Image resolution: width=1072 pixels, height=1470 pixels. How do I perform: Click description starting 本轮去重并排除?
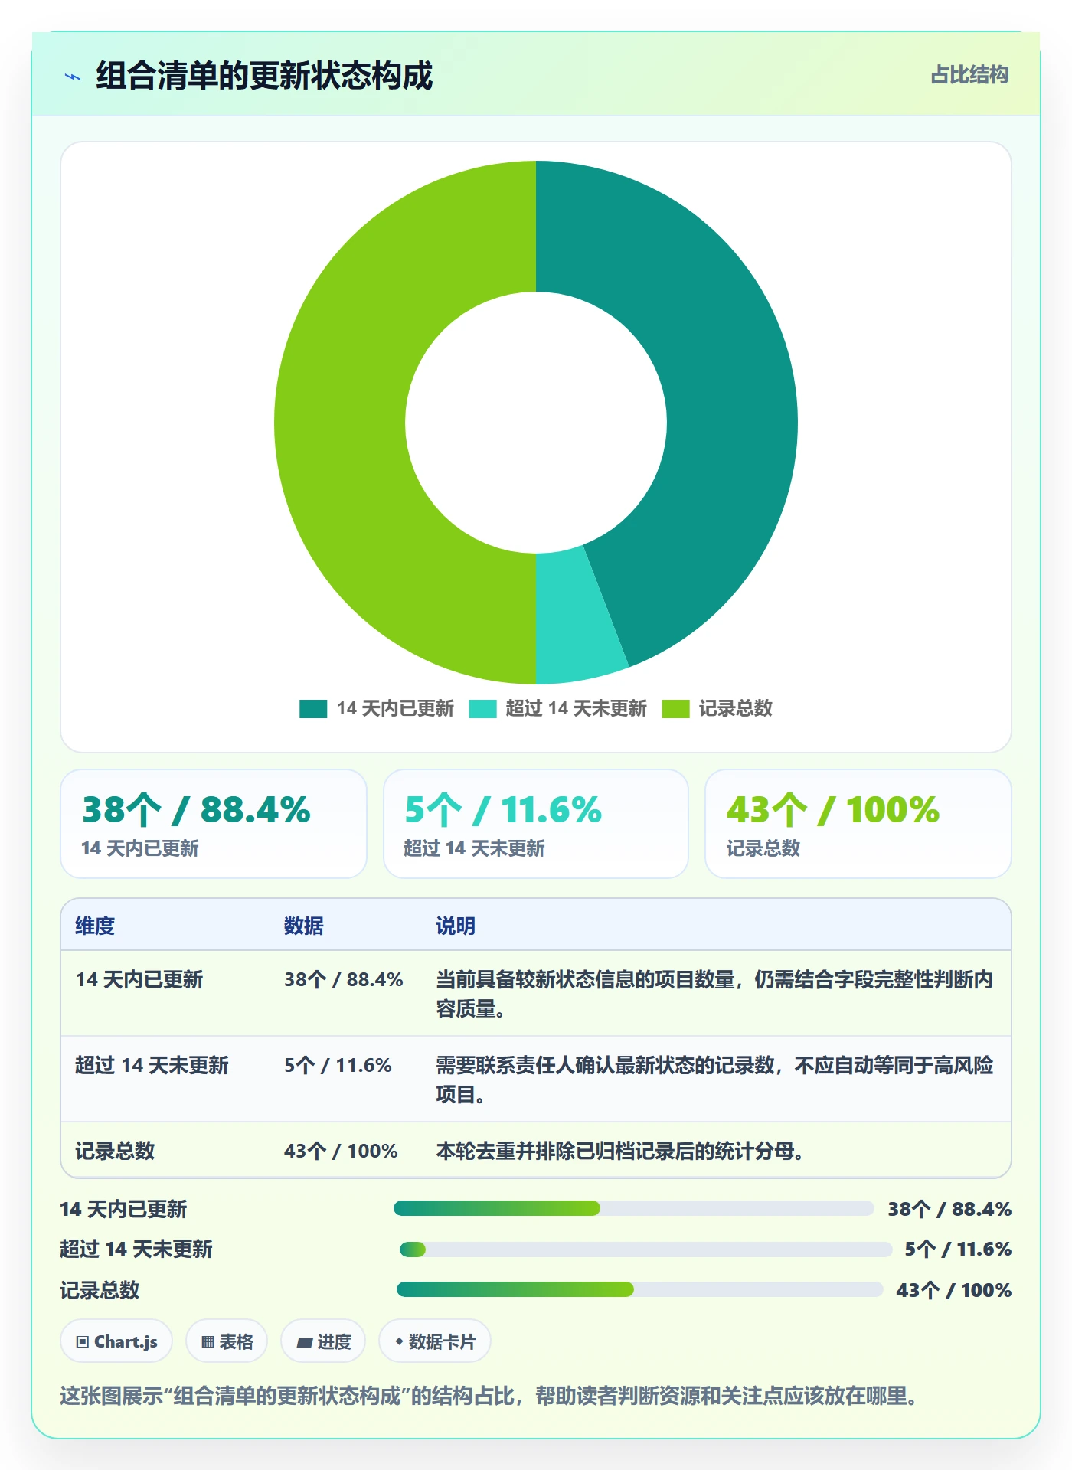pyautogui.click(x=619, y=1151)
